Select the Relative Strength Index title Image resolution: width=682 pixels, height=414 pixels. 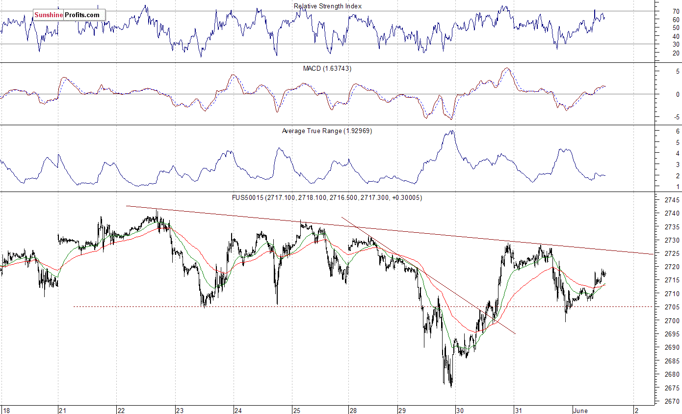point(327,6)
